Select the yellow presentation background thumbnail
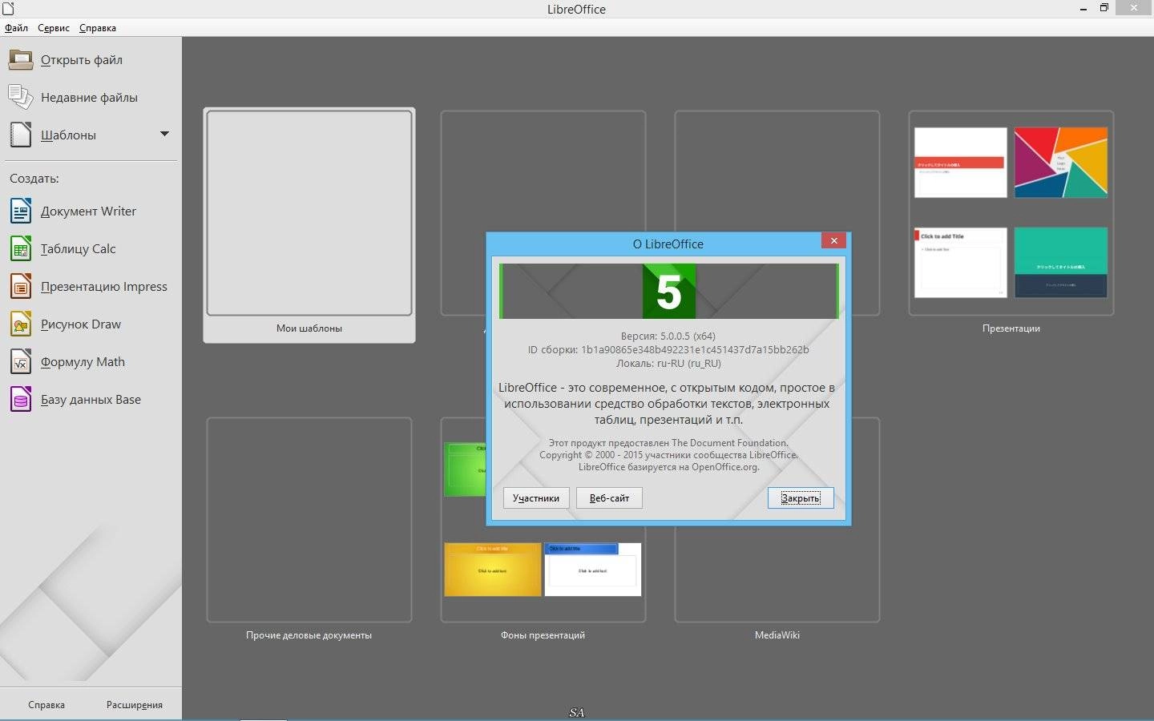Image resolution: width=1154 pixels, height=721 pixels. click(x=493, y=570)
